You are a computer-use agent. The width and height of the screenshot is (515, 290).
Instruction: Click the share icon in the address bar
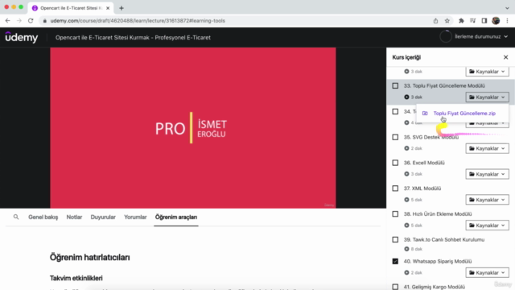click(x=435, y=21)
